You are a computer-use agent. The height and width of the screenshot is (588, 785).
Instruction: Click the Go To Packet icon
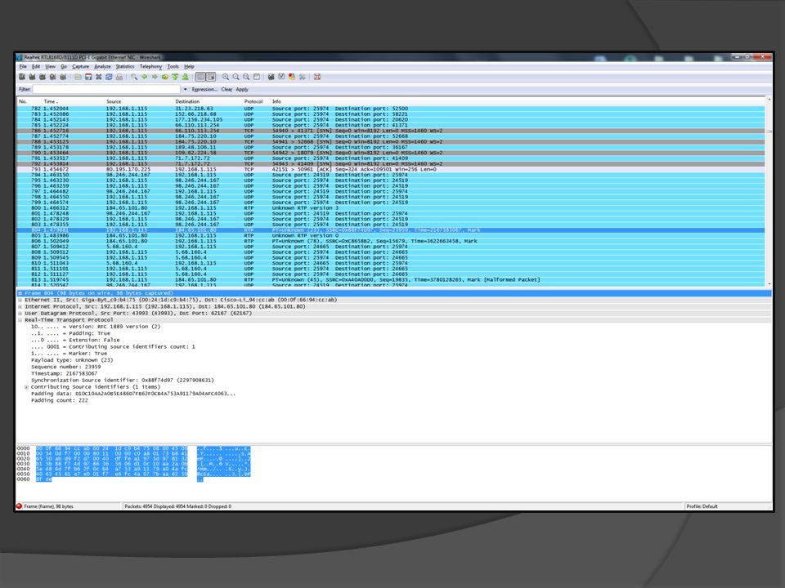tap(164, 77)
